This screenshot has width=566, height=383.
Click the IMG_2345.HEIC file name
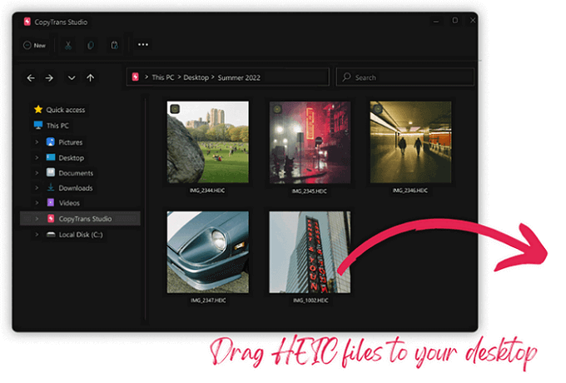coord(310,191)
